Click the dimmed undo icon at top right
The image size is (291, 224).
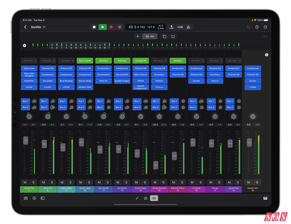pyautogui.click(x=249, y=27)
